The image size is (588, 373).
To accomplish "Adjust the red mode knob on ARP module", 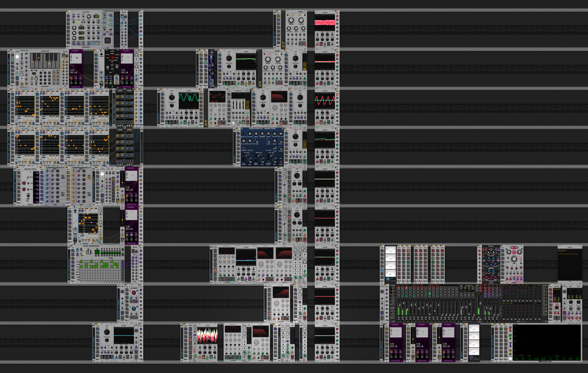I will 112,57.
